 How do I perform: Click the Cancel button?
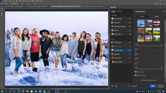tap(161, 86)
